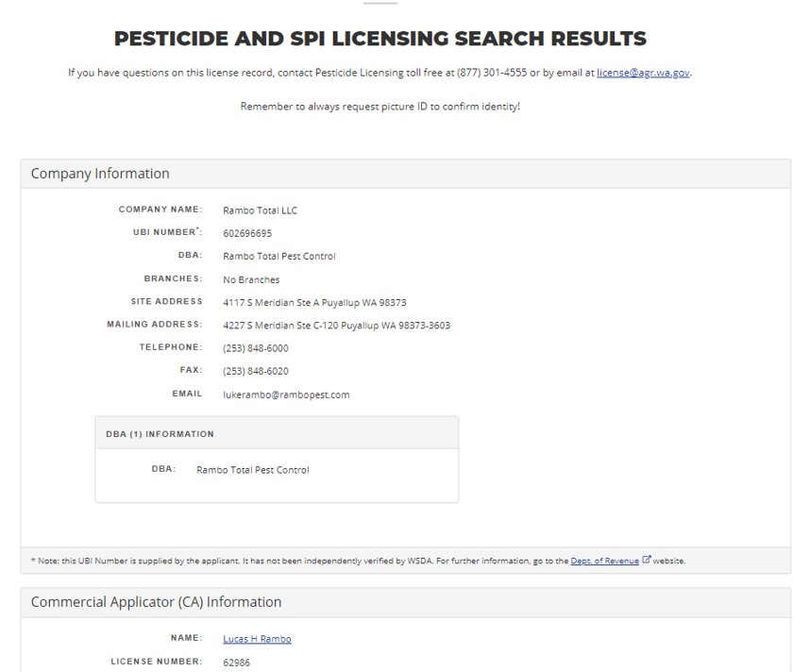Image resolution: width=810 pixels, height=672 pixels.
Task: Click the picture ID reminder text
Action: pos(380,107)
